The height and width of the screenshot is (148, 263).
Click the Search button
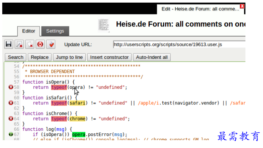click(x=16, y=57)
